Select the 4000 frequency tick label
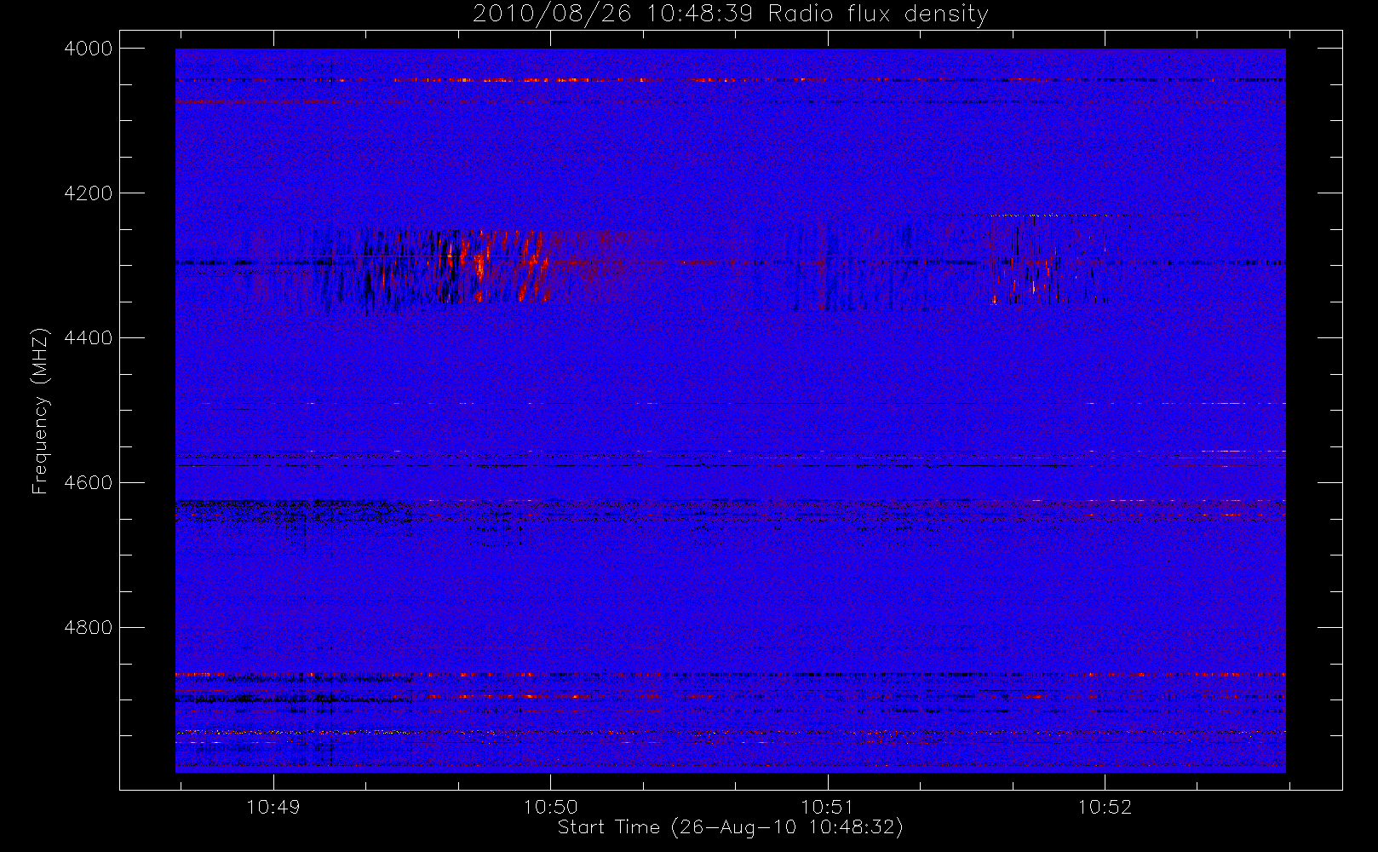1378x852 pixels. coord(89,49)
